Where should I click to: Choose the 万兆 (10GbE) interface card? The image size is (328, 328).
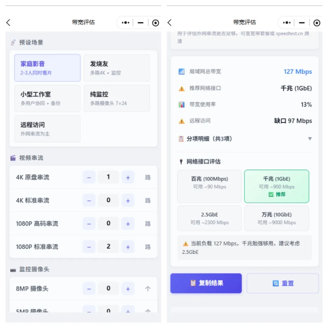point(277,218)
